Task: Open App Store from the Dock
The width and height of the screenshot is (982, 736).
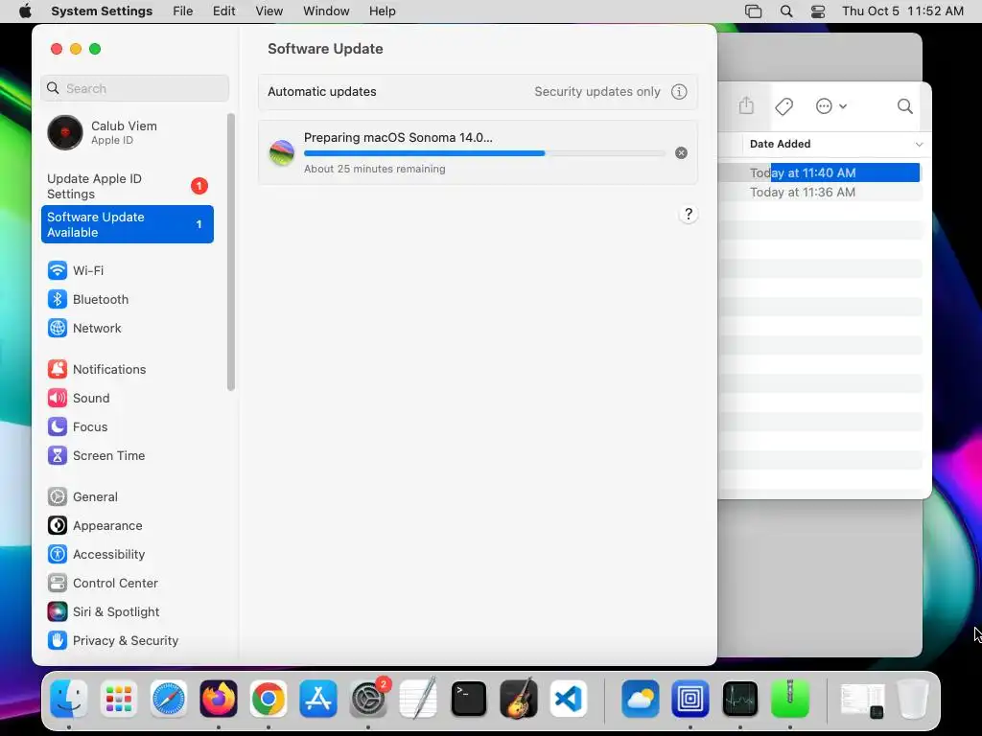Action: tap(318, 699)
